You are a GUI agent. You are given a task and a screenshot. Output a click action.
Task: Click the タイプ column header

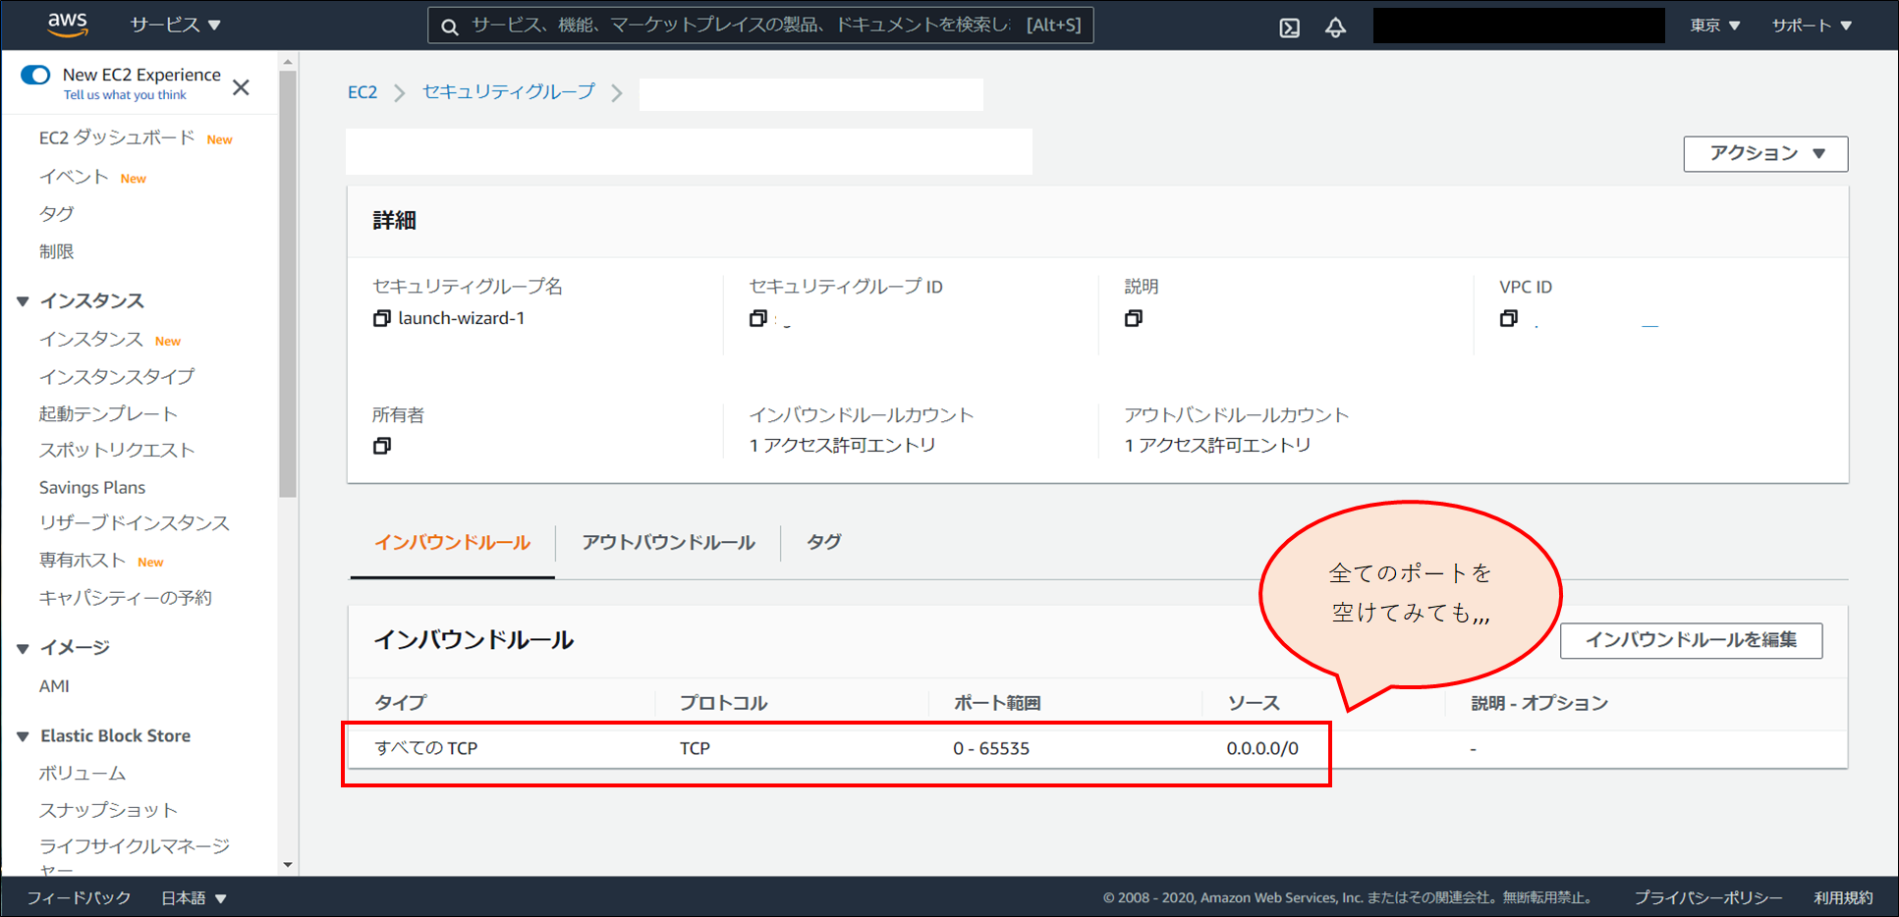coord(400,703)
